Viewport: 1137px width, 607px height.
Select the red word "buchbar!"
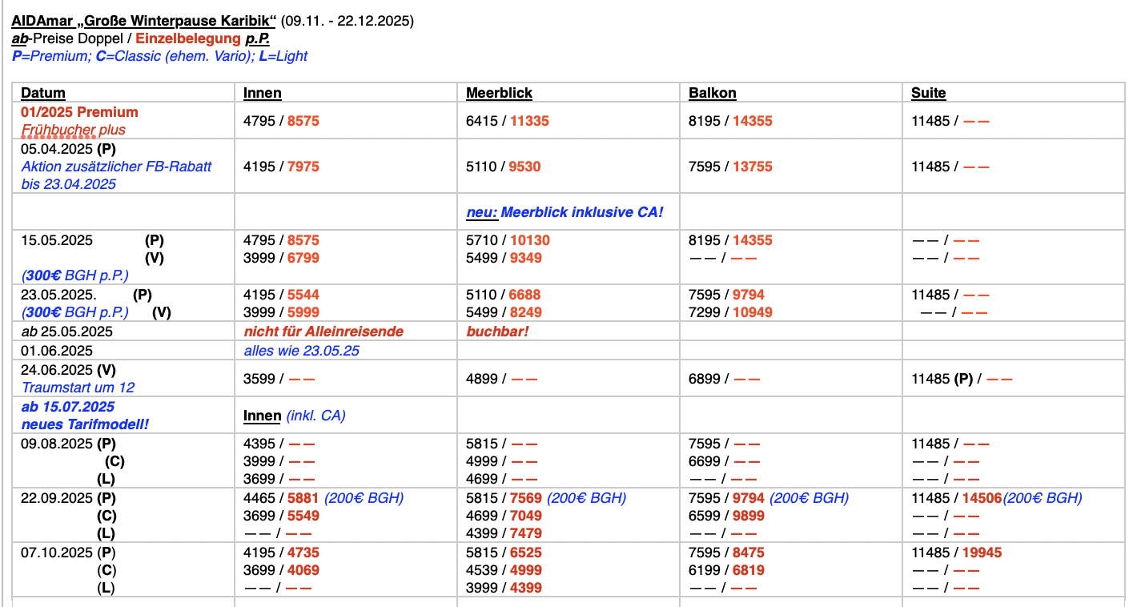pyautogui.click(x=497, y=332)
